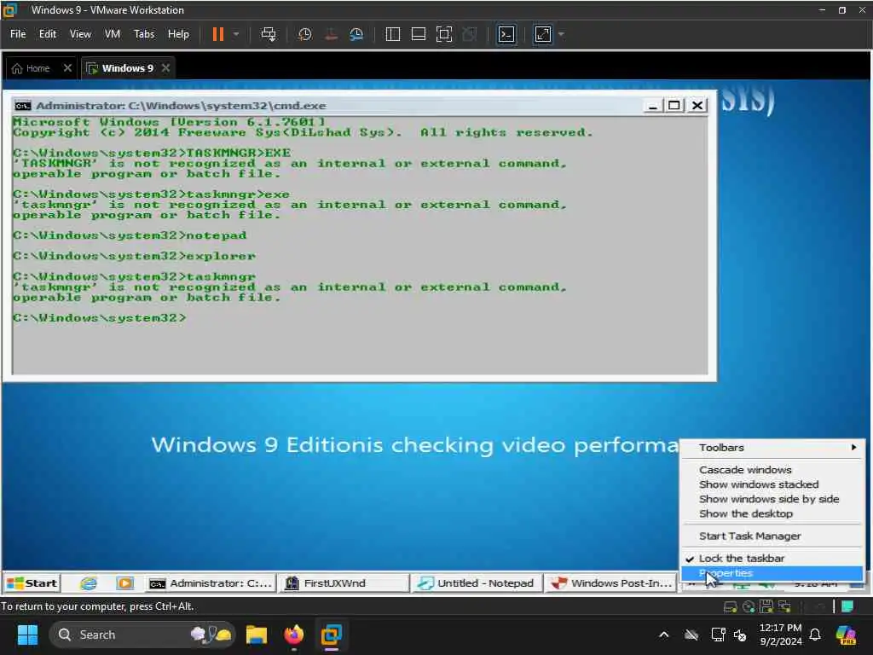Launch Internet Explorer from guest quick launch
Image resolution: width=873 pixels, height=655 pixels.
point(89,583)
